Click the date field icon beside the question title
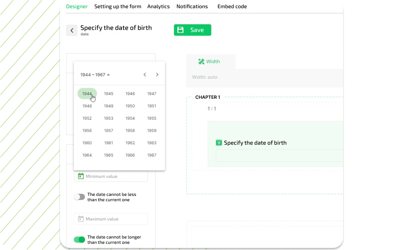The width and height of the screenshot is (403, 250). click(x=219, y=143)
